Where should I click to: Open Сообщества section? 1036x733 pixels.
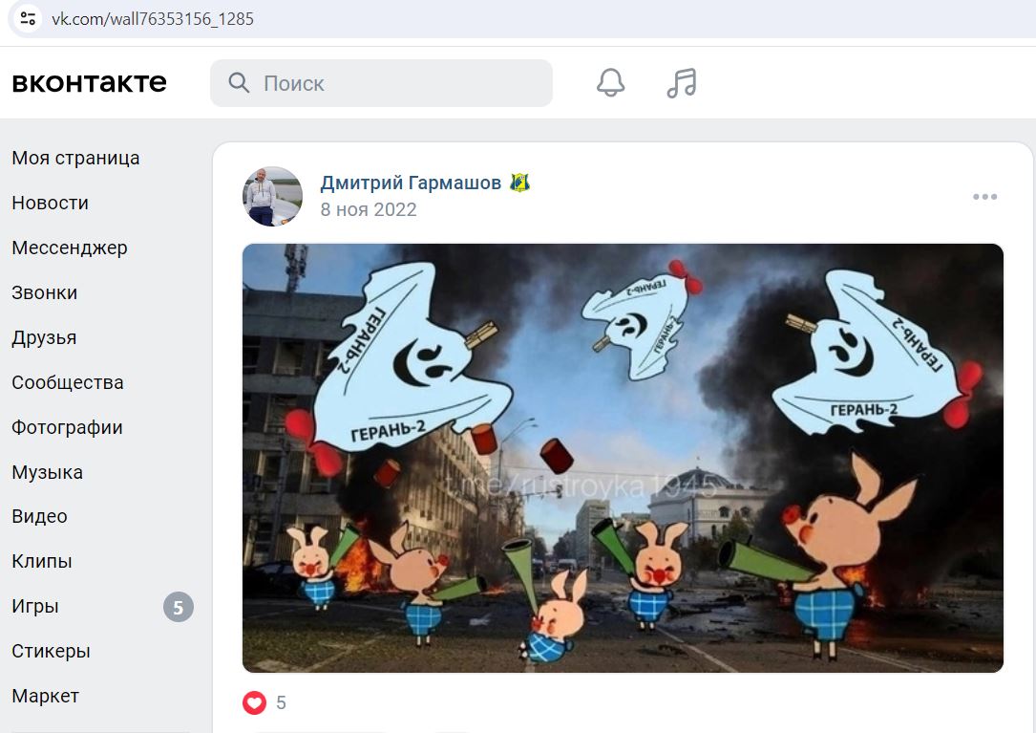[68, 382]
